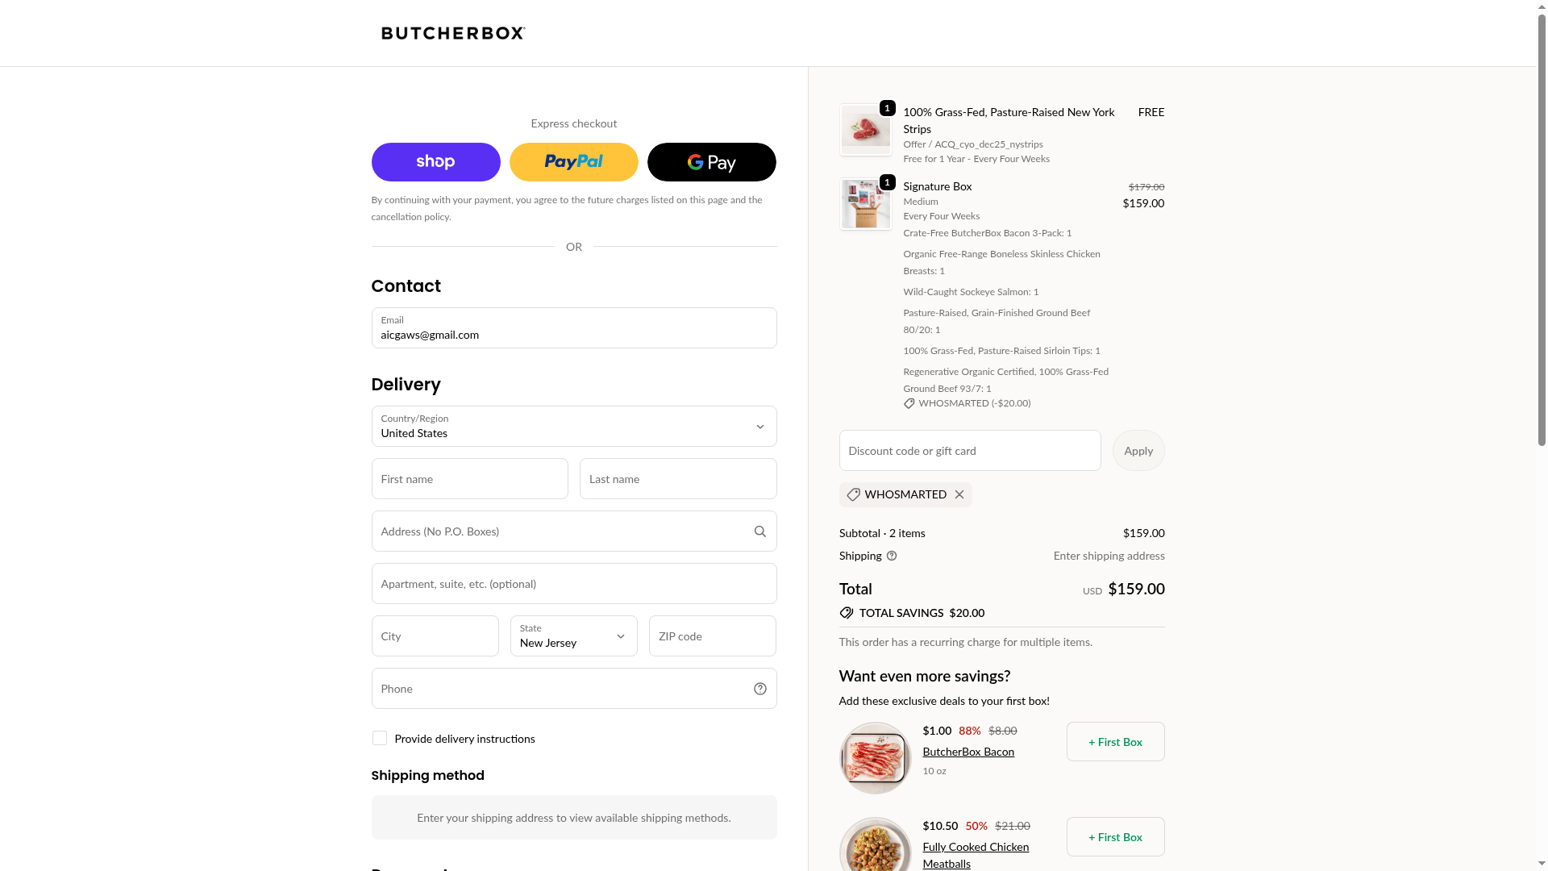Screen dimensions: 1548x871
Task: Click the ButcherBox Bacon deal image
Action: [875, 758]
